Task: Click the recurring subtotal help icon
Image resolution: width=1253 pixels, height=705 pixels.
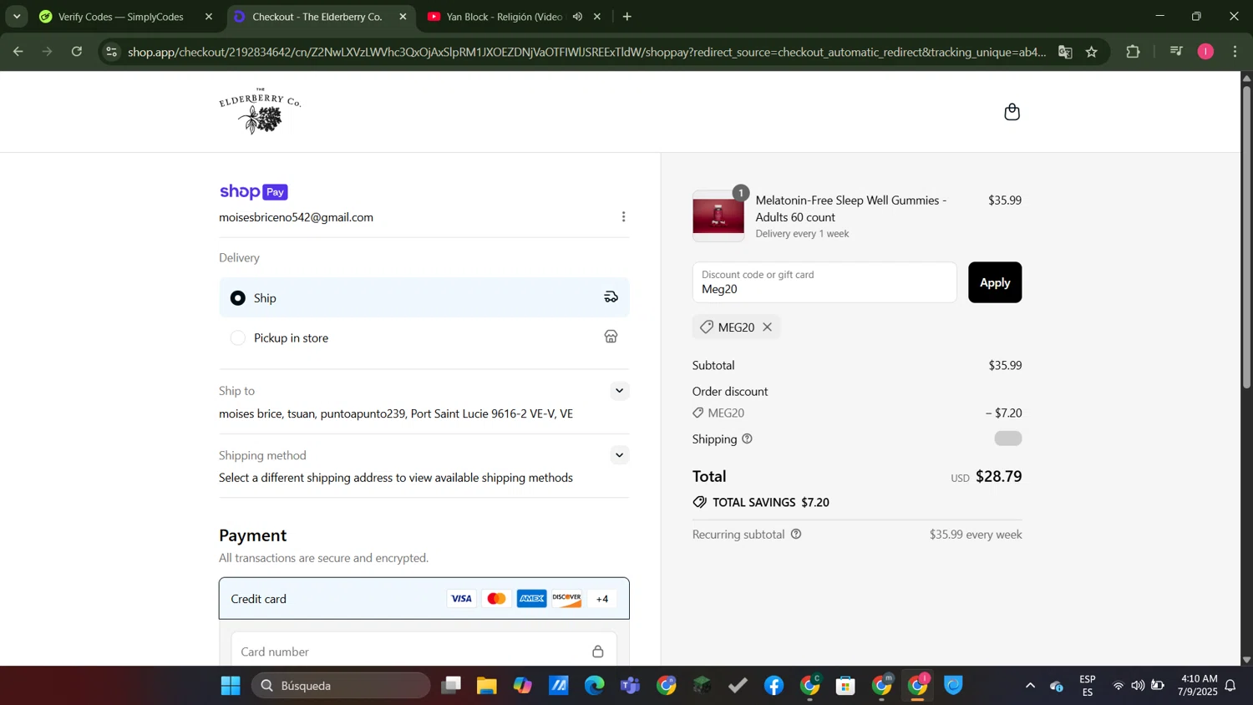Action: point(796,535)
